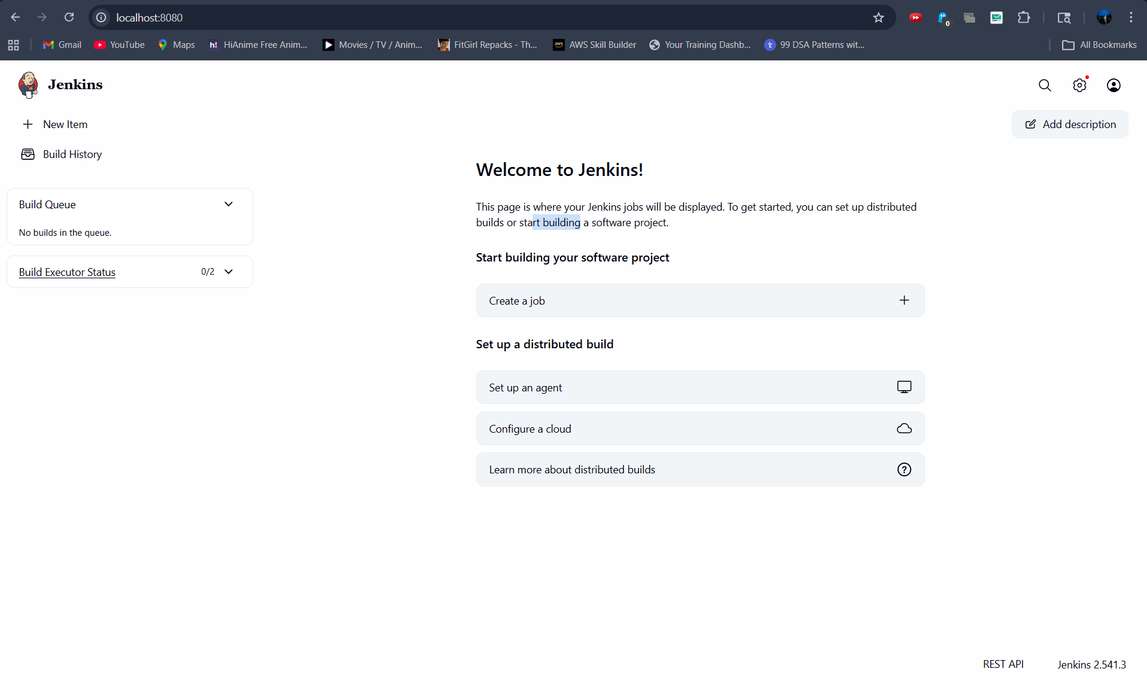The height and width of the screenshot is (687, 1147).
Task: Collapse the Build Queue panel chevron
Action: point(229,204)
